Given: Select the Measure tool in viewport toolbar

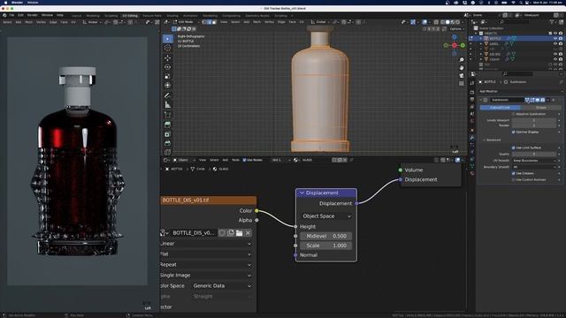Looking at the screenshot, I should 167,105.
